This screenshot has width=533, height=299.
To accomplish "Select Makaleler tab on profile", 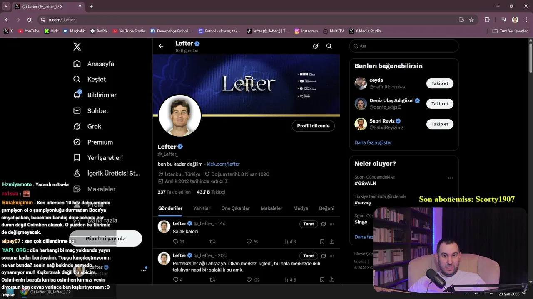I will (271, 208).
